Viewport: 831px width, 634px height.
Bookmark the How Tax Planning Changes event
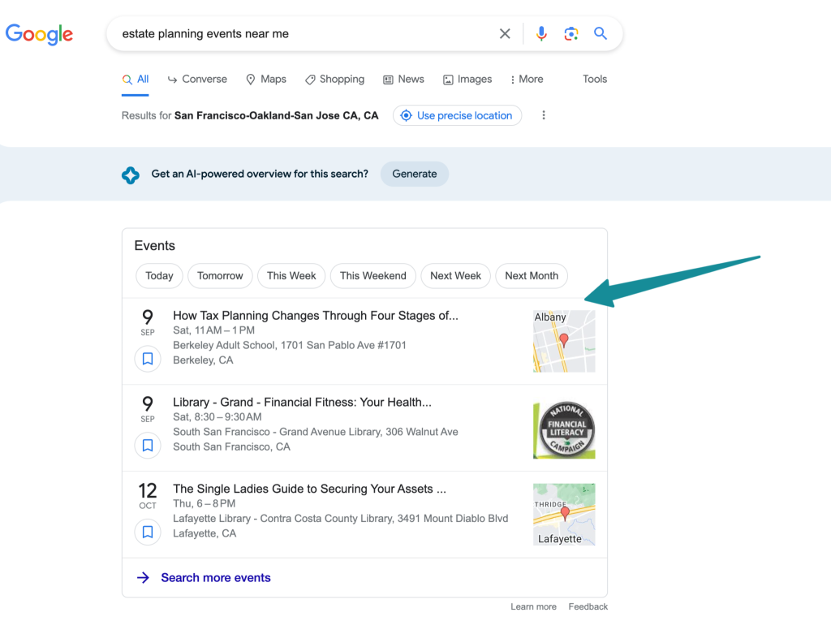click(x=148, y=359)
